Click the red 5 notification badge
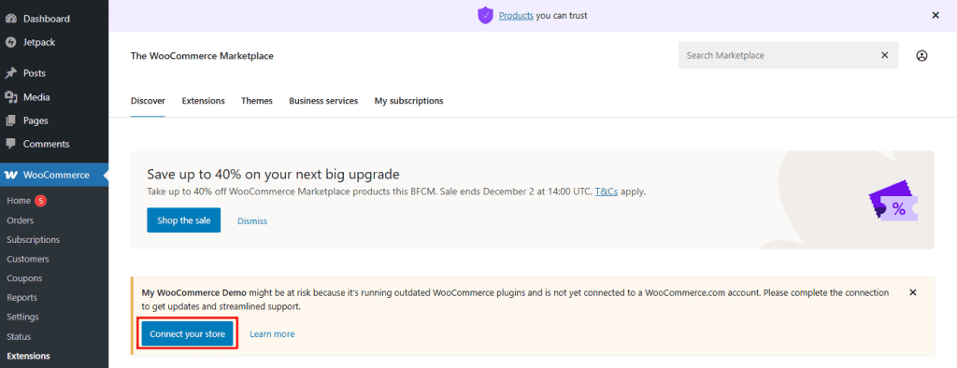 40,201
